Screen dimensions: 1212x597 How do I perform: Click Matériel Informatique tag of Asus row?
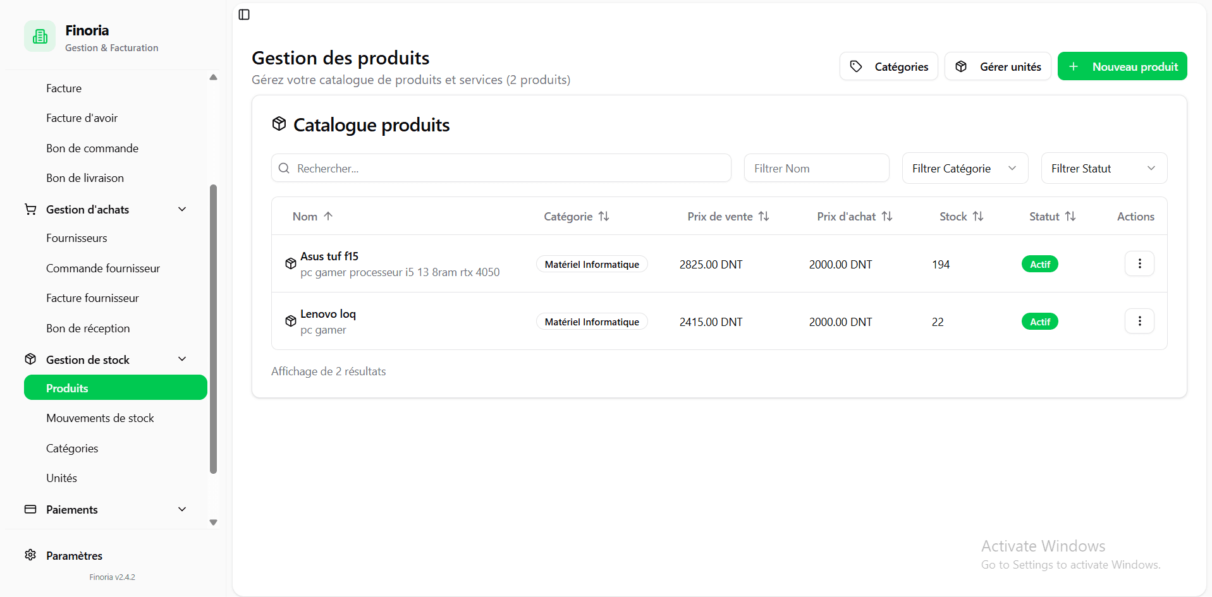[592, 264]
